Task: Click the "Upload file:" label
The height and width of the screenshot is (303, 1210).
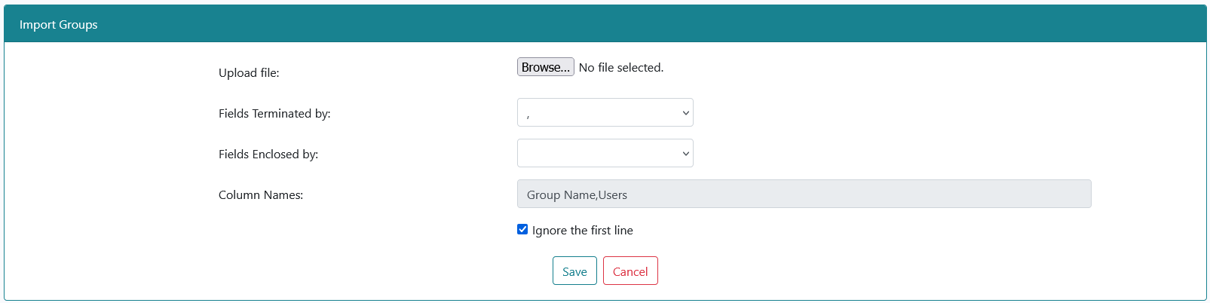Action: point(249,73)
